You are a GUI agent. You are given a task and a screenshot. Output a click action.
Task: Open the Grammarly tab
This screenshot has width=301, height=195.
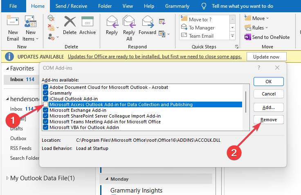pos(177,6)
